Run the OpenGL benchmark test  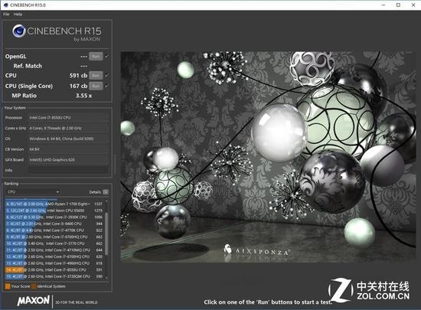click(96, 57)
